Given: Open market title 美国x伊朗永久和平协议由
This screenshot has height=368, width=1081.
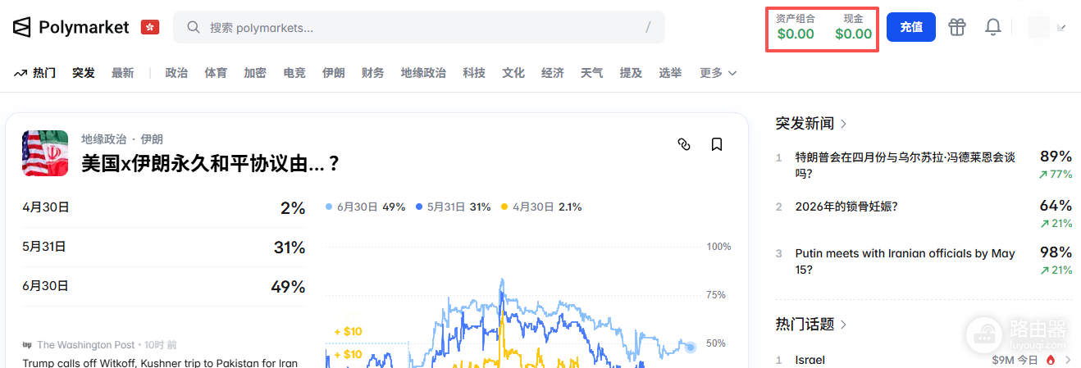Looking at the screenshot, I should [211, 164].
